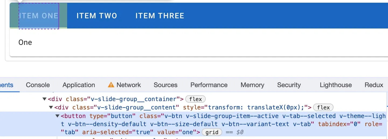Screen dimensions: 388x139
Task: Toggle the flex badge on v-slide-group__container
Action: [x=195, y=99]
